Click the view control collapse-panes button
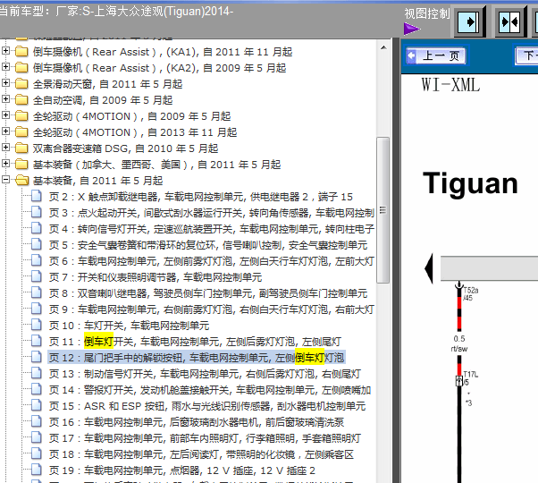Image resolution: width=538 pixels, height=483 pixels. tap(510, 22)
